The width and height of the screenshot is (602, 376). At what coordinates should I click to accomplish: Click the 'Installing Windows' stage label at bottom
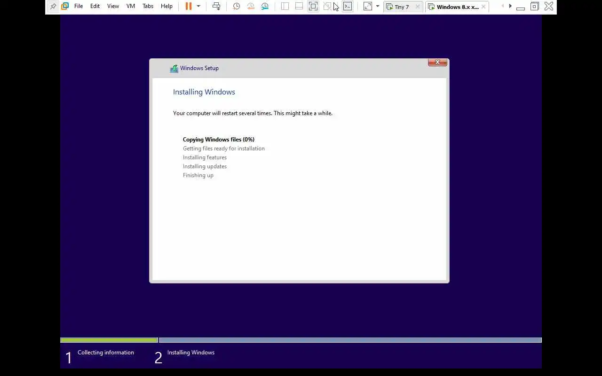[191, 352]
